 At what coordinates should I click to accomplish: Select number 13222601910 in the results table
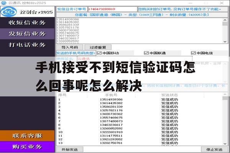tap(111, 132)
